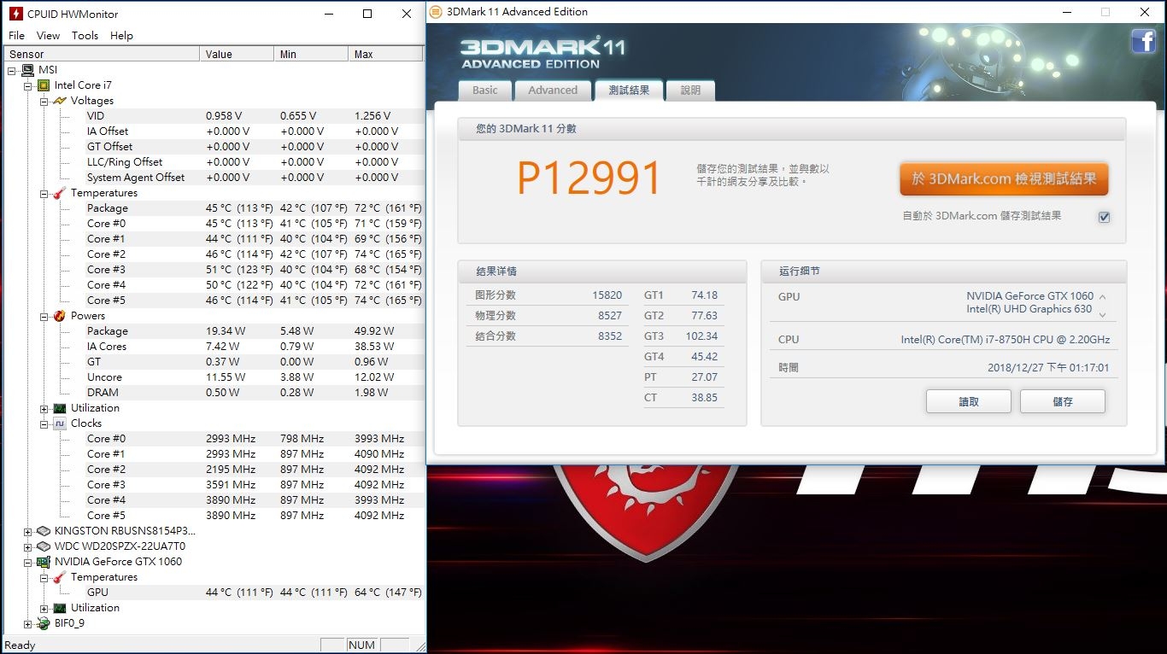Expand the KINGSTON RBUSNS8154P3 node
This screenshot has width=1167, height=654.
(28, 531)
